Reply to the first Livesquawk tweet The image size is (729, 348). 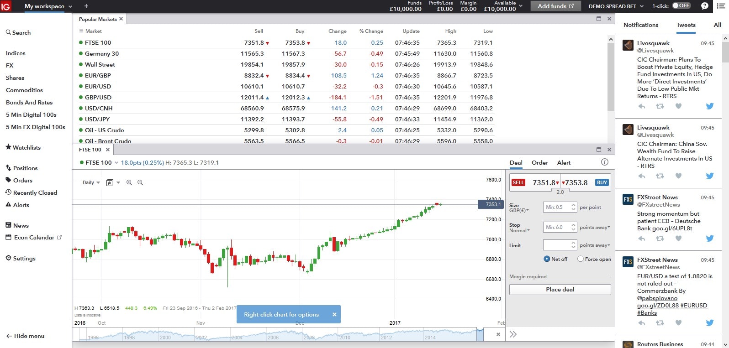642,106
